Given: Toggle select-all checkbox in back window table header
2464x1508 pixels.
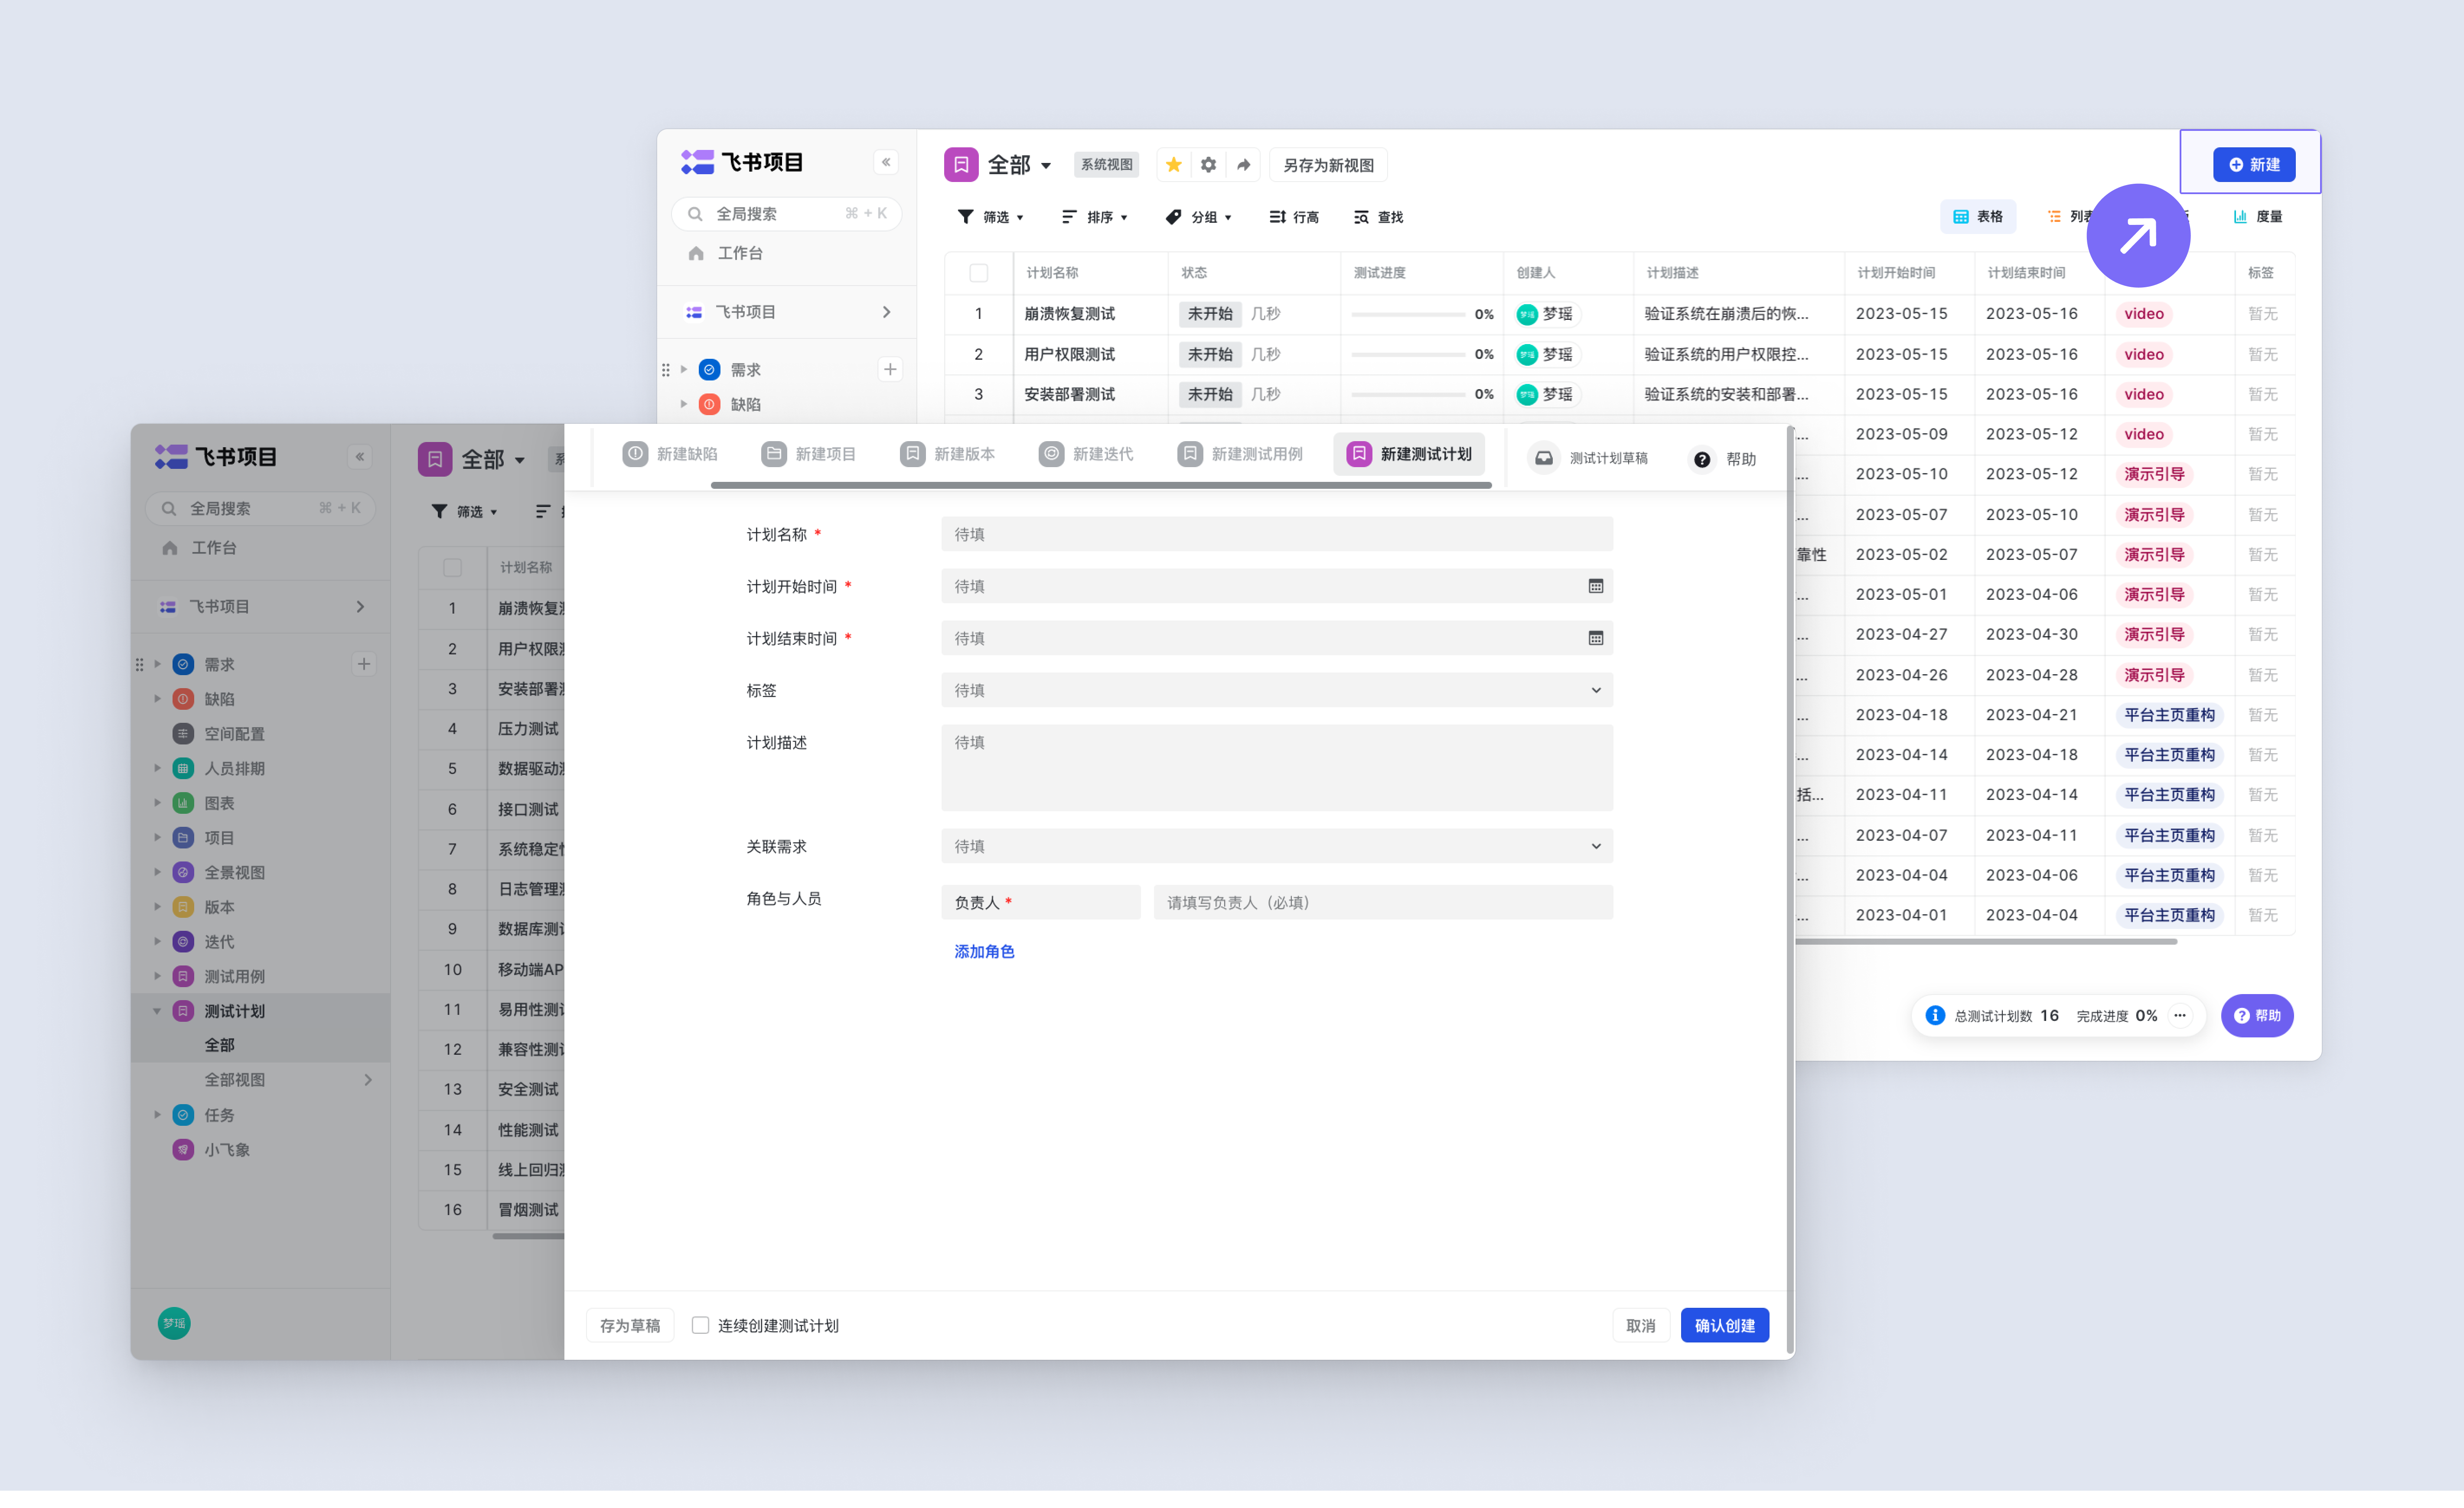Looking at the screenshot, I should (x=979, y=273).
